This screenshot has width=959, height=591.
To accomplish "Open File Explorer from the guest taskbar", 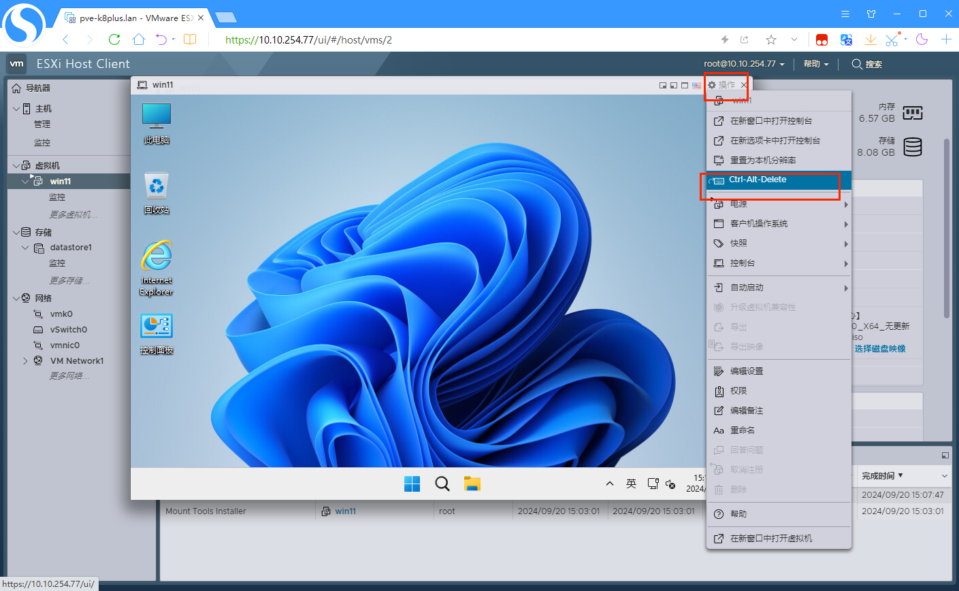I will click(472, 484).
